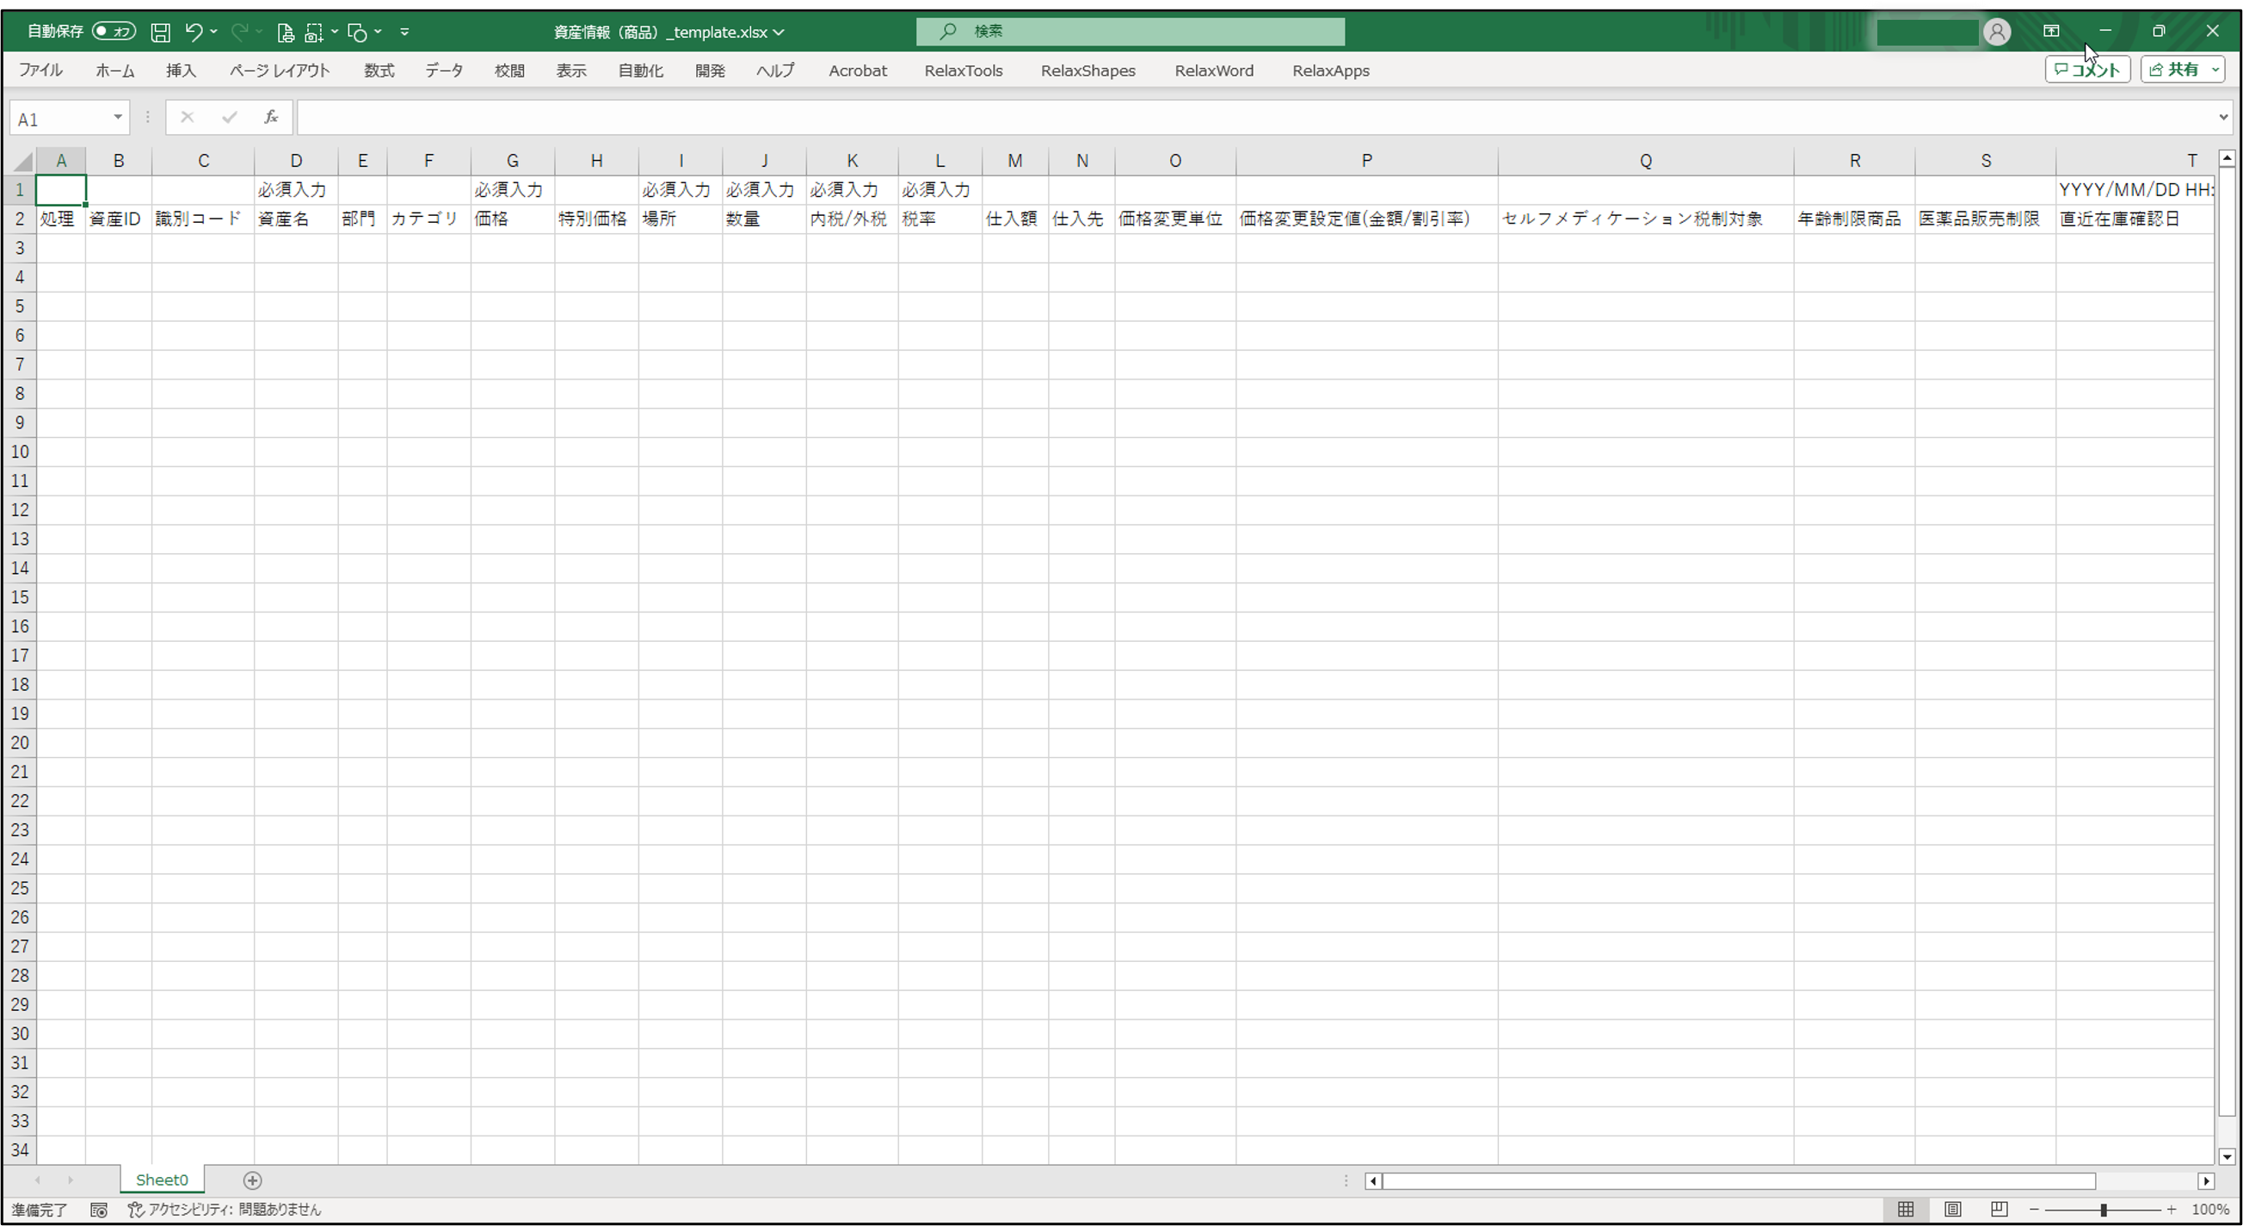Click the print preview document icon
The height and width of the screenshot is (1226, 2243).
[x=285, y=32]
